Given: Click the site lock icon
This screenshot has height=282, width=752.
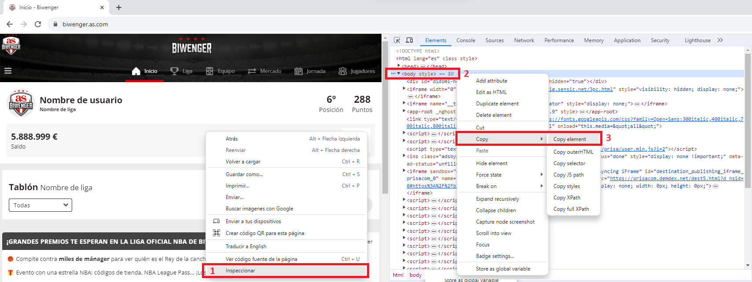Looking at the screenshot, I should click(x=55, y=24).
